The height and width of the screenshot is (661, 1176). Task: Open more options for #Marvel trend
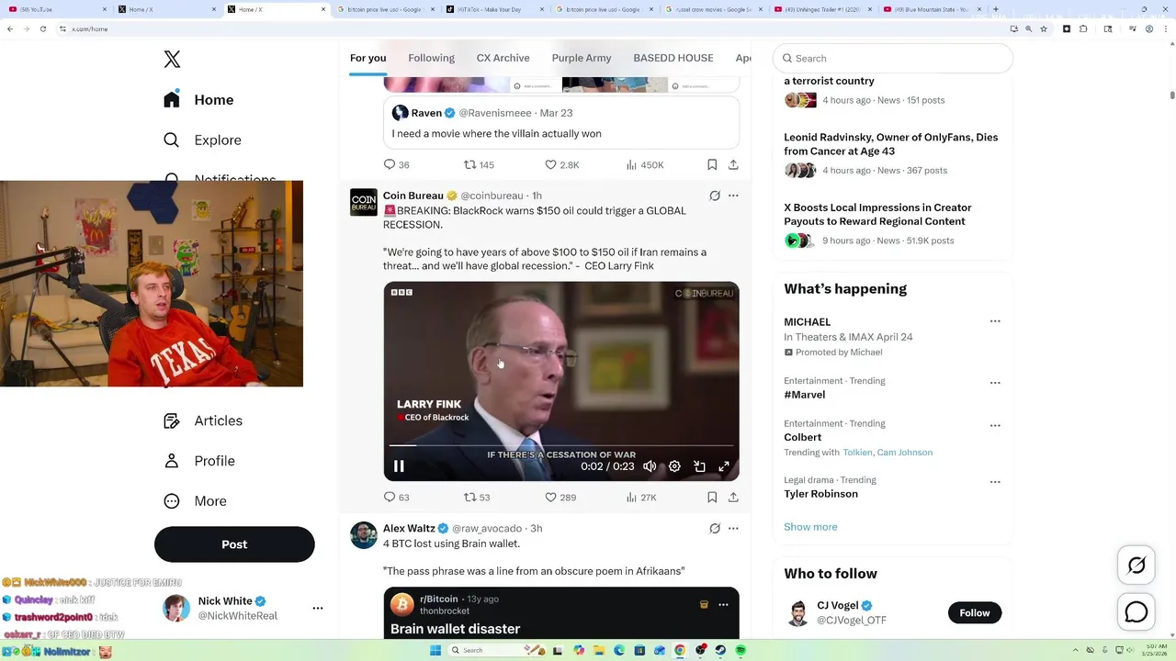[x=995, y=383]
